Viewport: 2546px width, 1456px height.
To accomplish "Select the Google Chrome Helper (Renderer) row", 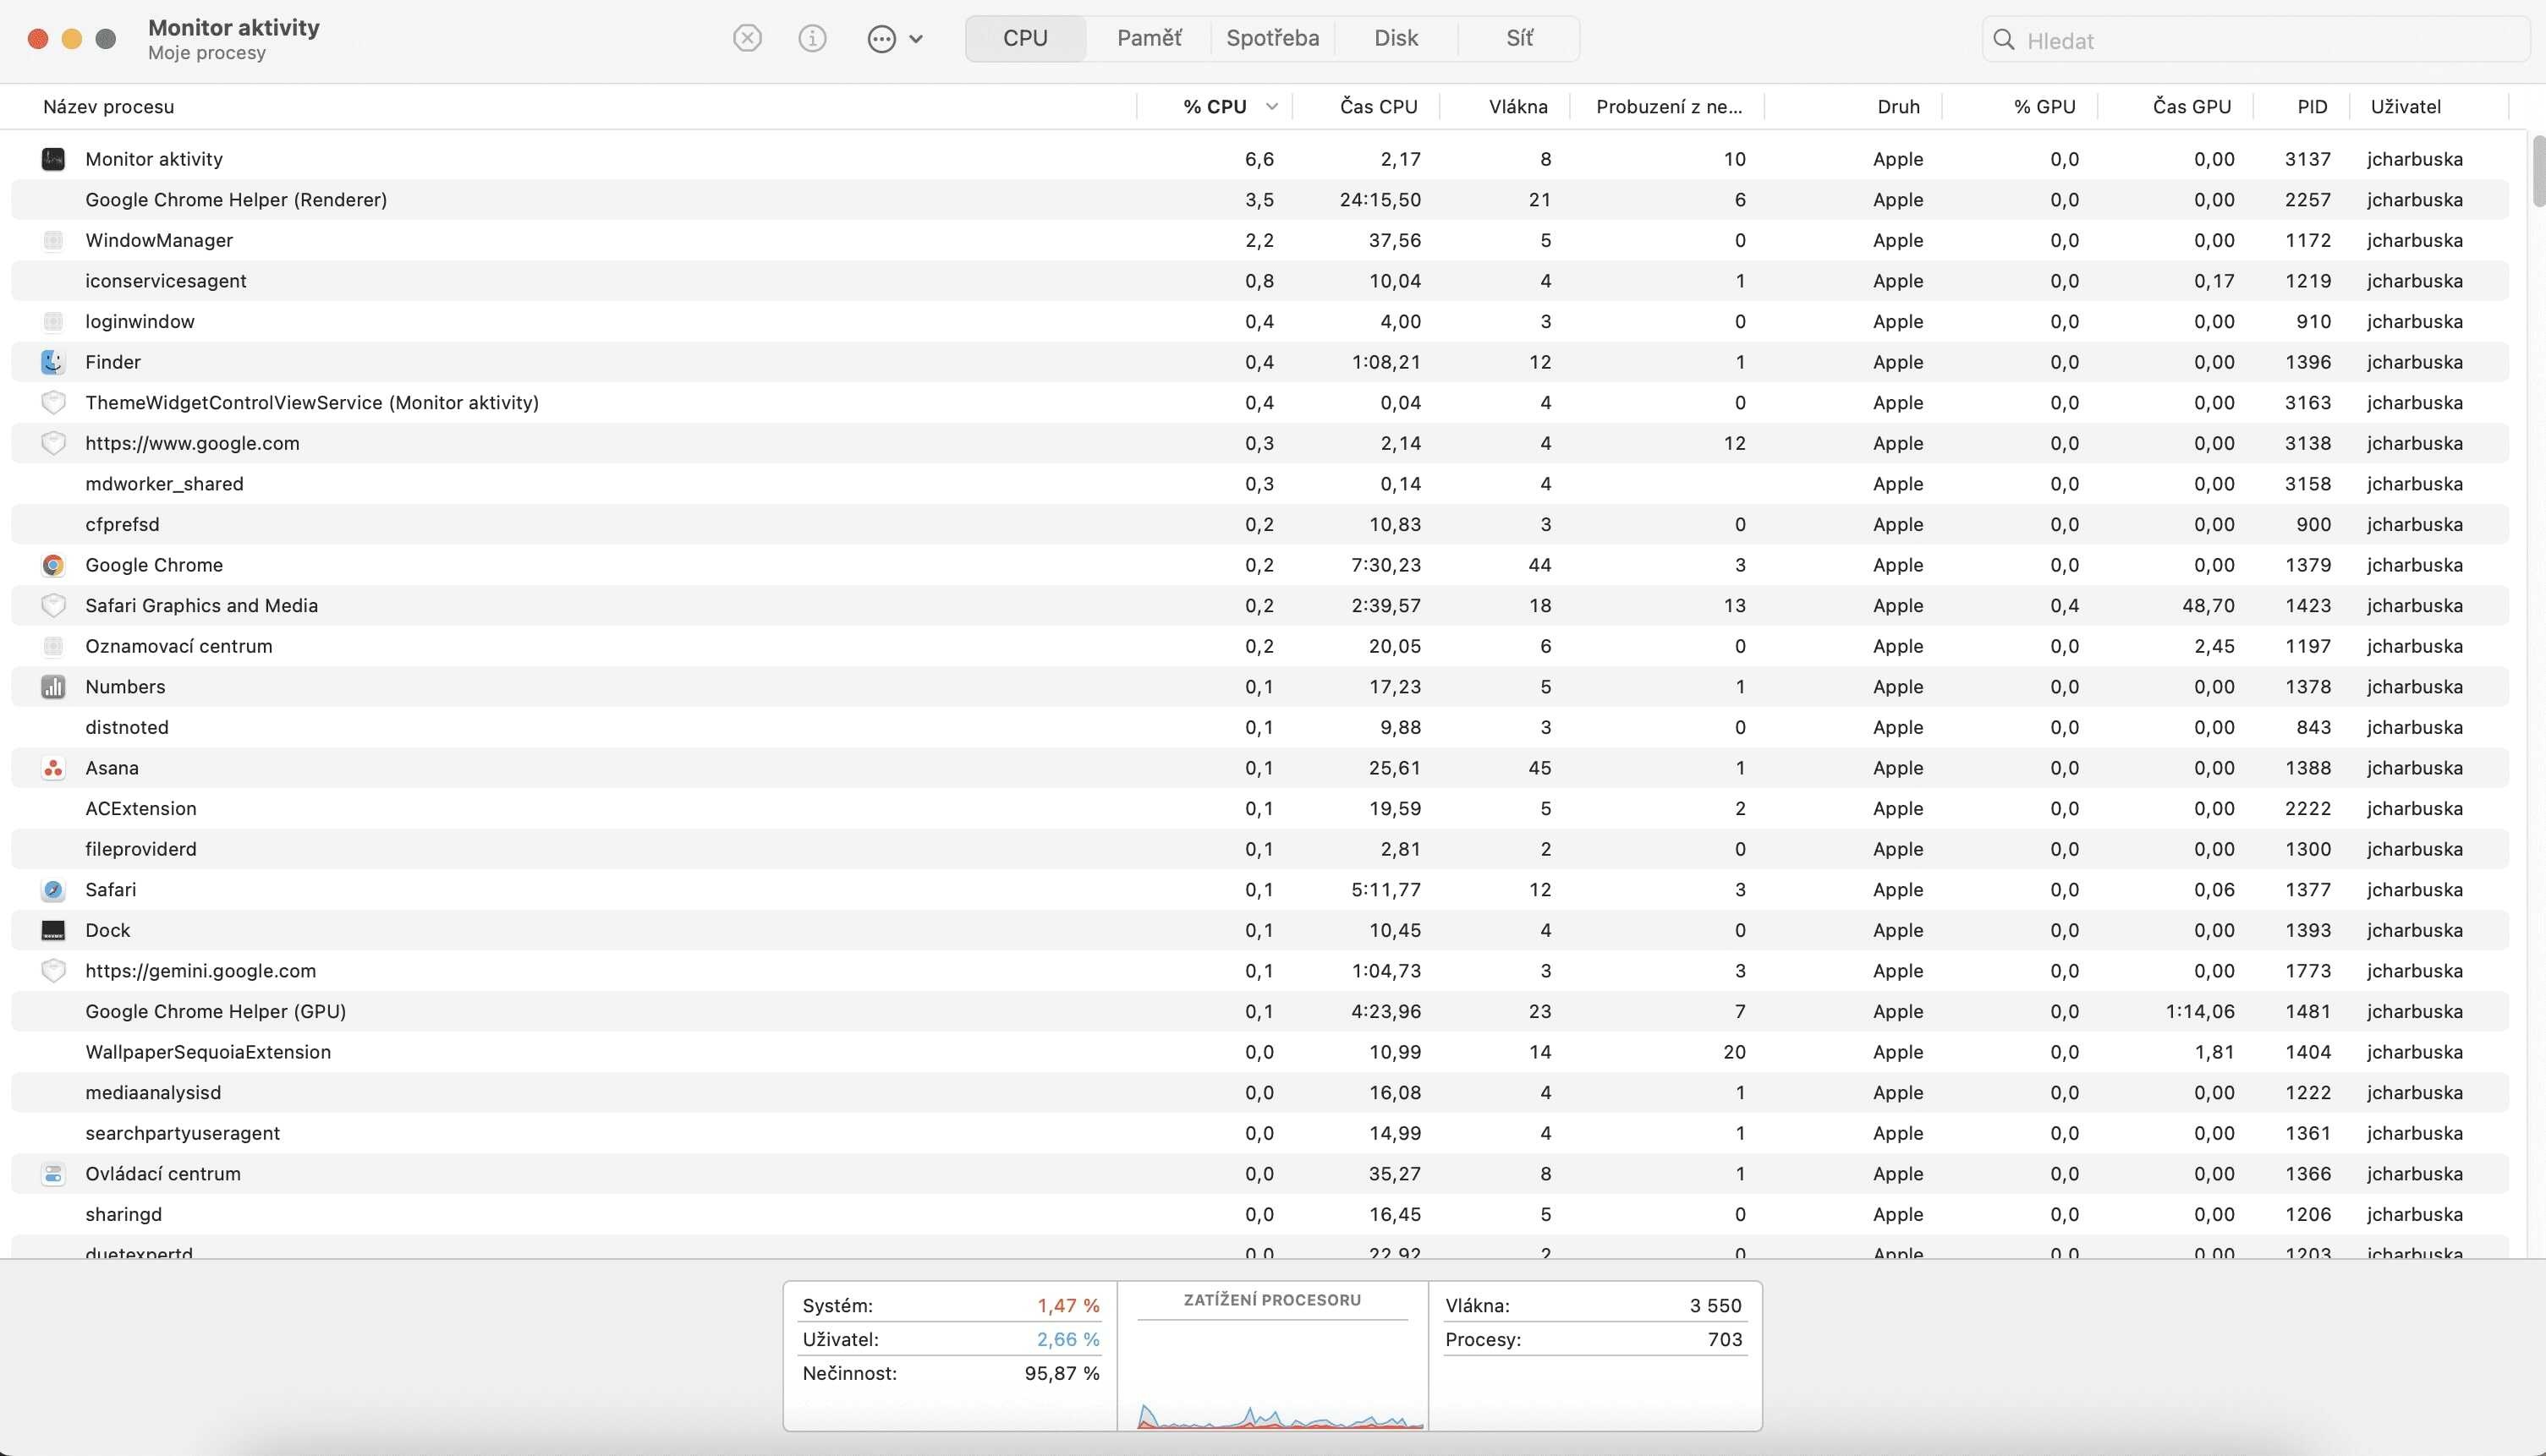I will coord(1259,200).
